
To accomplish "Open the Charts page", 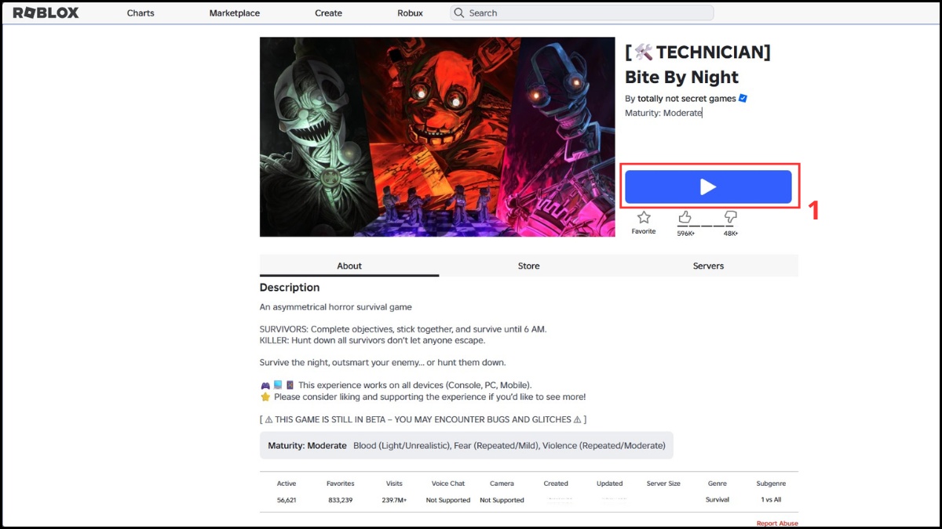I will [x=141, y=13].
